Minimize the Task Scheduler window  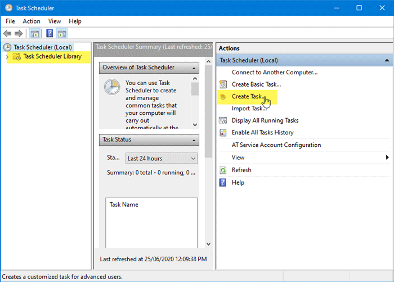337,8
